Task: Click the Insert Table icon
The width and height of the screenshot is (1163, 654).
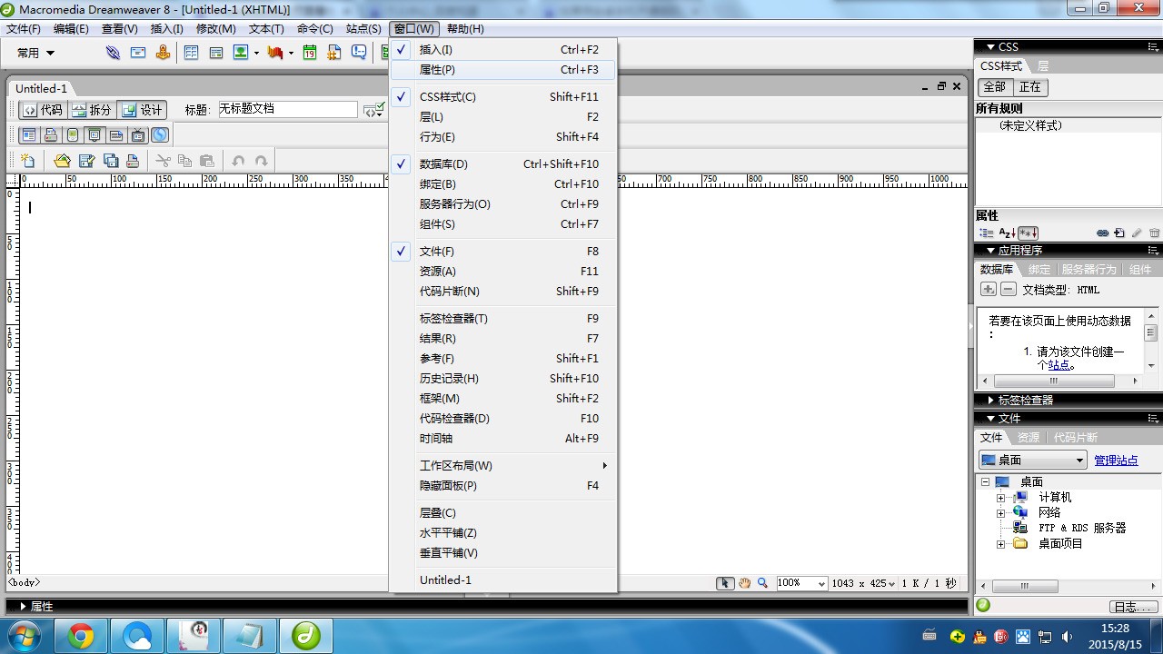Action: point(192,53)
